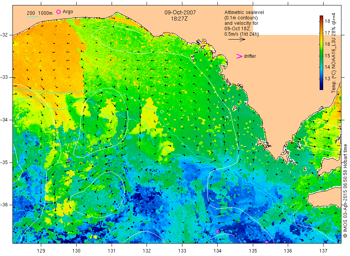Click the '200 1000m' depth legend text
350x256 pixels.
click(x=40, y=13)
